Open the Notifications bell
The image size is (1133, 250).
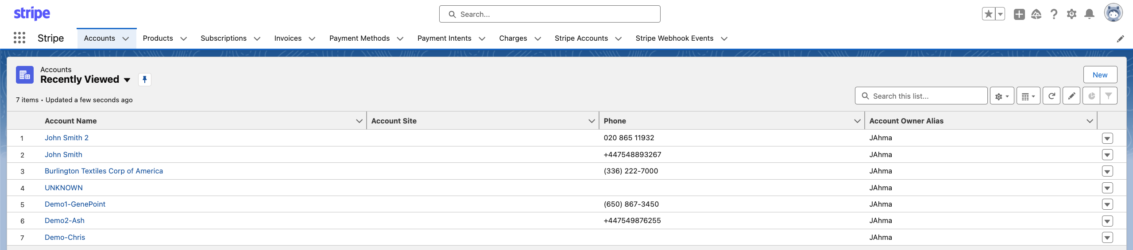coord(1090,14)
